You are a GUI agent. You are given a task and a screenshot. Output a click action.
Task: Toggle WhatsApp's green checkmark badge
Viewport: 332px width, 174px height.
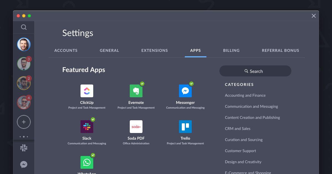click(93, 155)
